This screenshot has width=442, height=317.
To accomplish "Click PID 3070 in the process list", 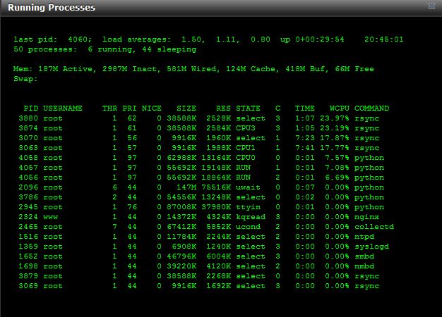I will [x=28, y=138].
